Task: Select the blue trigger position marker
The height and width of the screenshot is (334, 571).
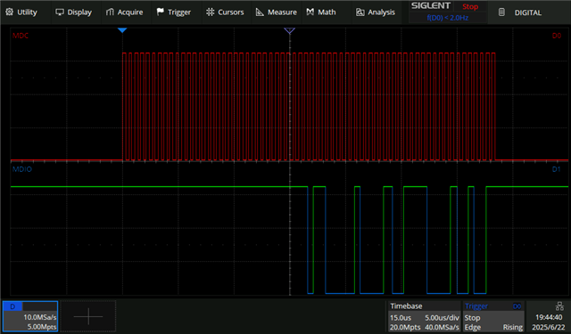Action: pyautogui.click(x=122, y=30)
